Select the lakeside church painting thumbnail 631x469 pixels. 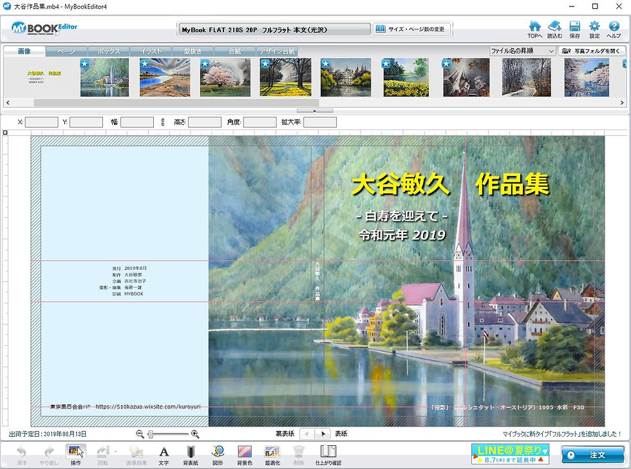104,77
